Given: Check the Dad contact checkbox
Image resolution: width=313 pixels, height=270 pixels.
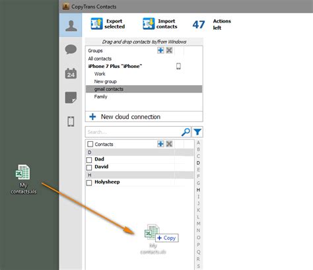Looking at the screenshot, I should point(89,160).
